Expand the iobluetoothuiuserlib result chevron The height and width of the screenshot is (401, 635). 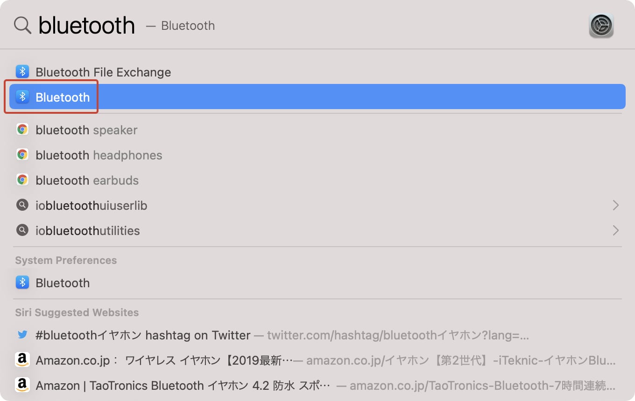[x=615, y=205]
